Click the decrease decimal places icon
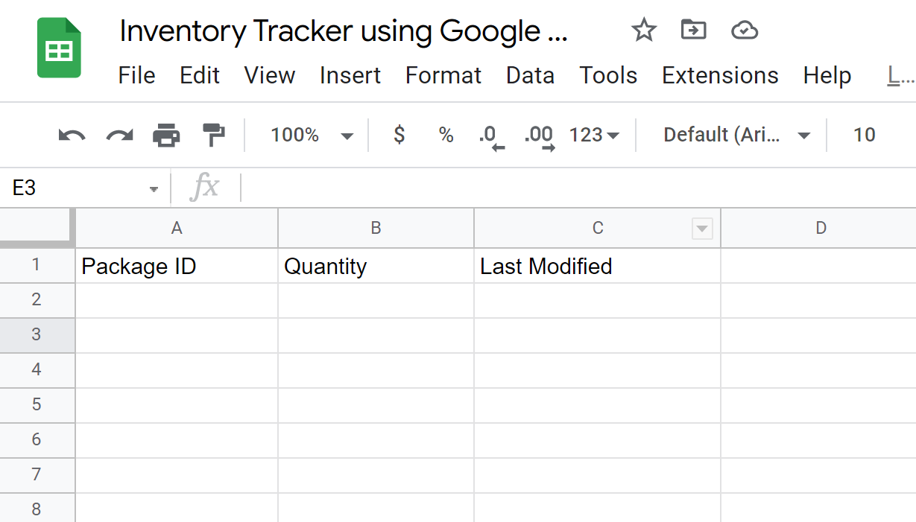 coord(493,135)
